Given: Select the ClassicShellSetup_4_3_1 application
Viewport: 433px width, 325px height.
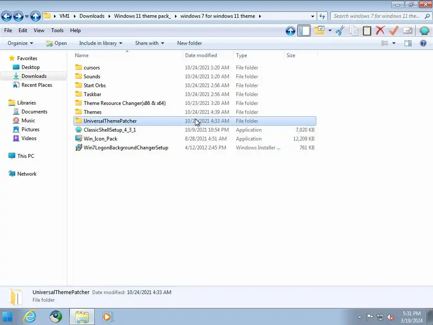Looking at the screenshot, I should click(195, 129).
